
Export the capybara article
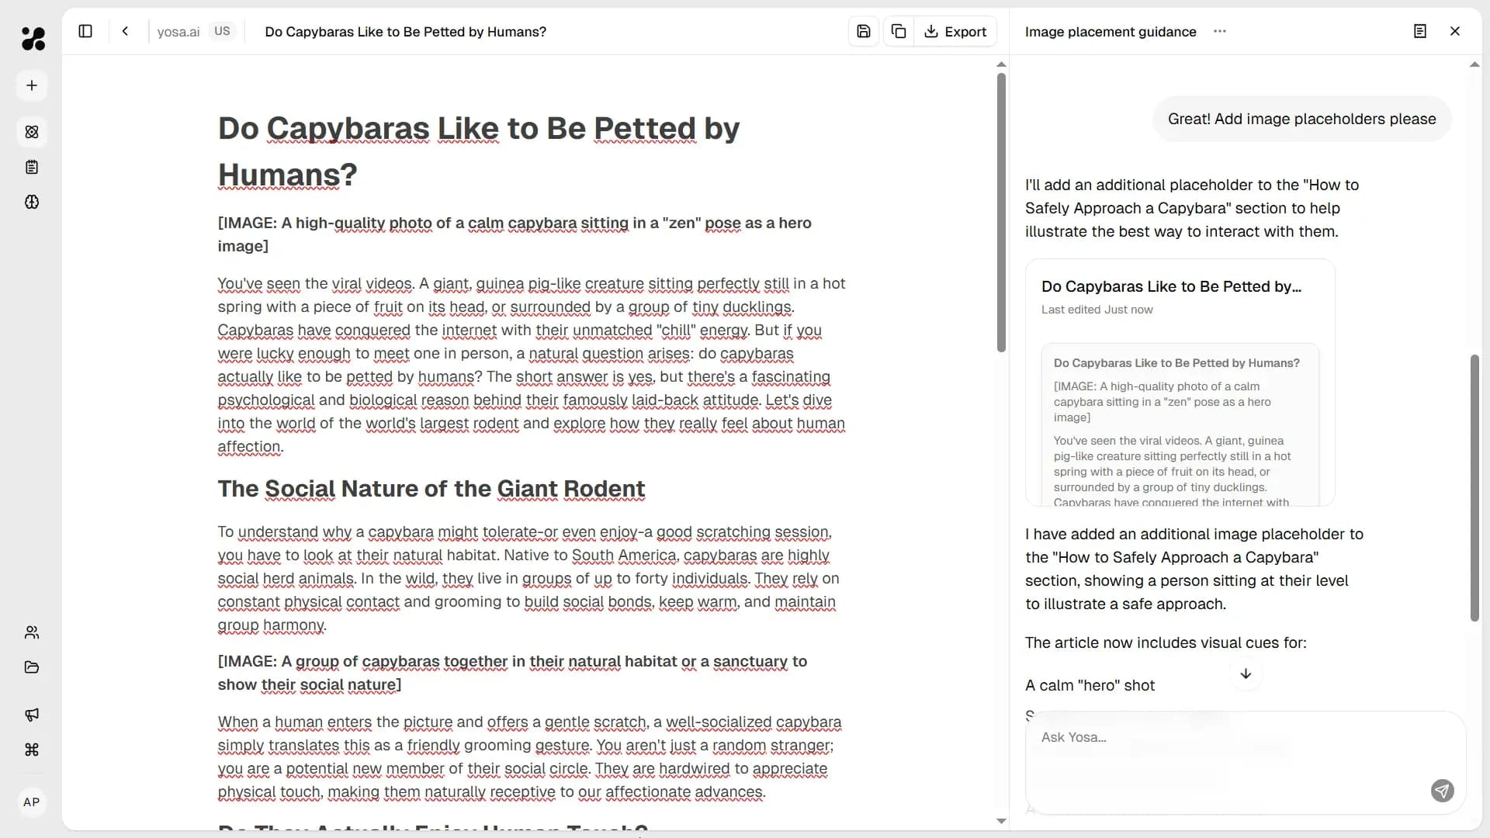pos(955,32)
